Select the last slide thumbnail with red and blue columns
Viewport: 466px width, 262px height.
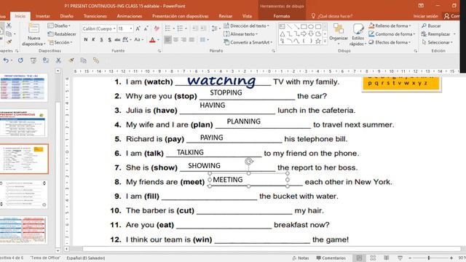[x=23, y=230]
